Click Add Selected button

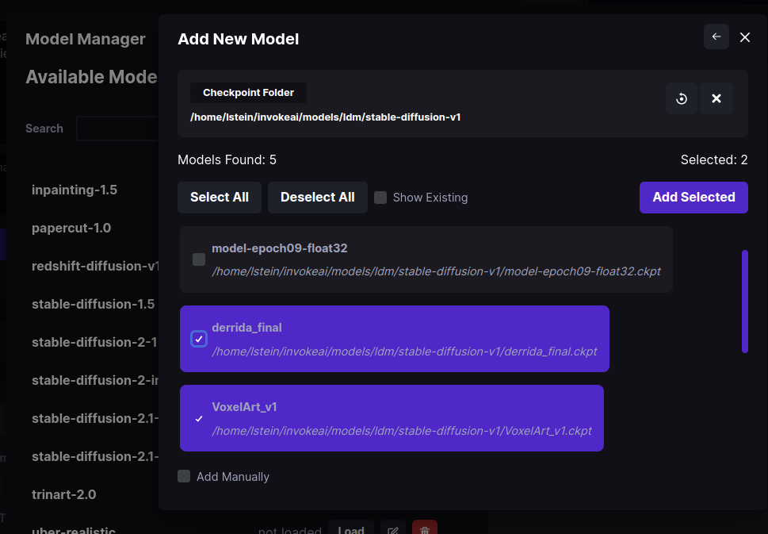tap(693, 197)
